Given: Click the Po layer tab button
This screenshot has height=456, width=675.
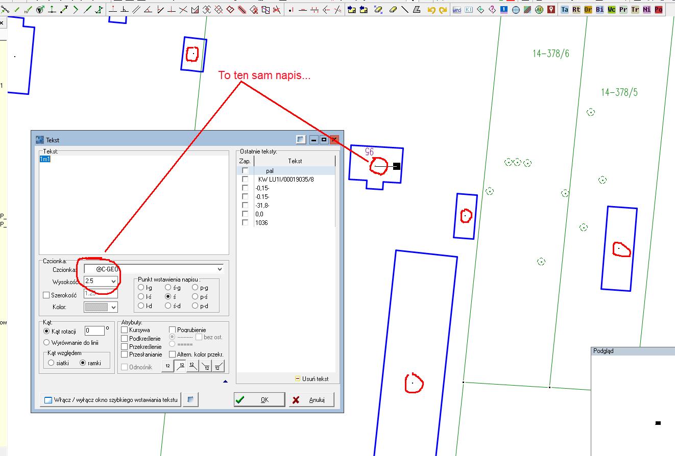Looking at the screenshot, I should coord(659,10).
